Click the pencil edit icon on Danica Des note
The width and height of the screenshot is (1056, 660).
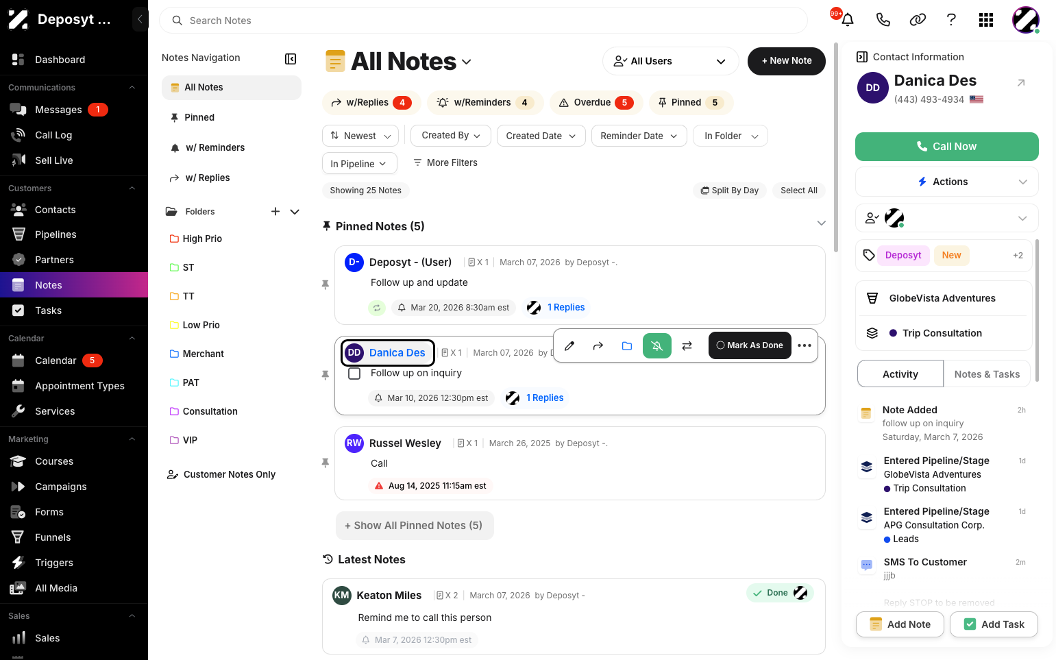tap(569, 346)
